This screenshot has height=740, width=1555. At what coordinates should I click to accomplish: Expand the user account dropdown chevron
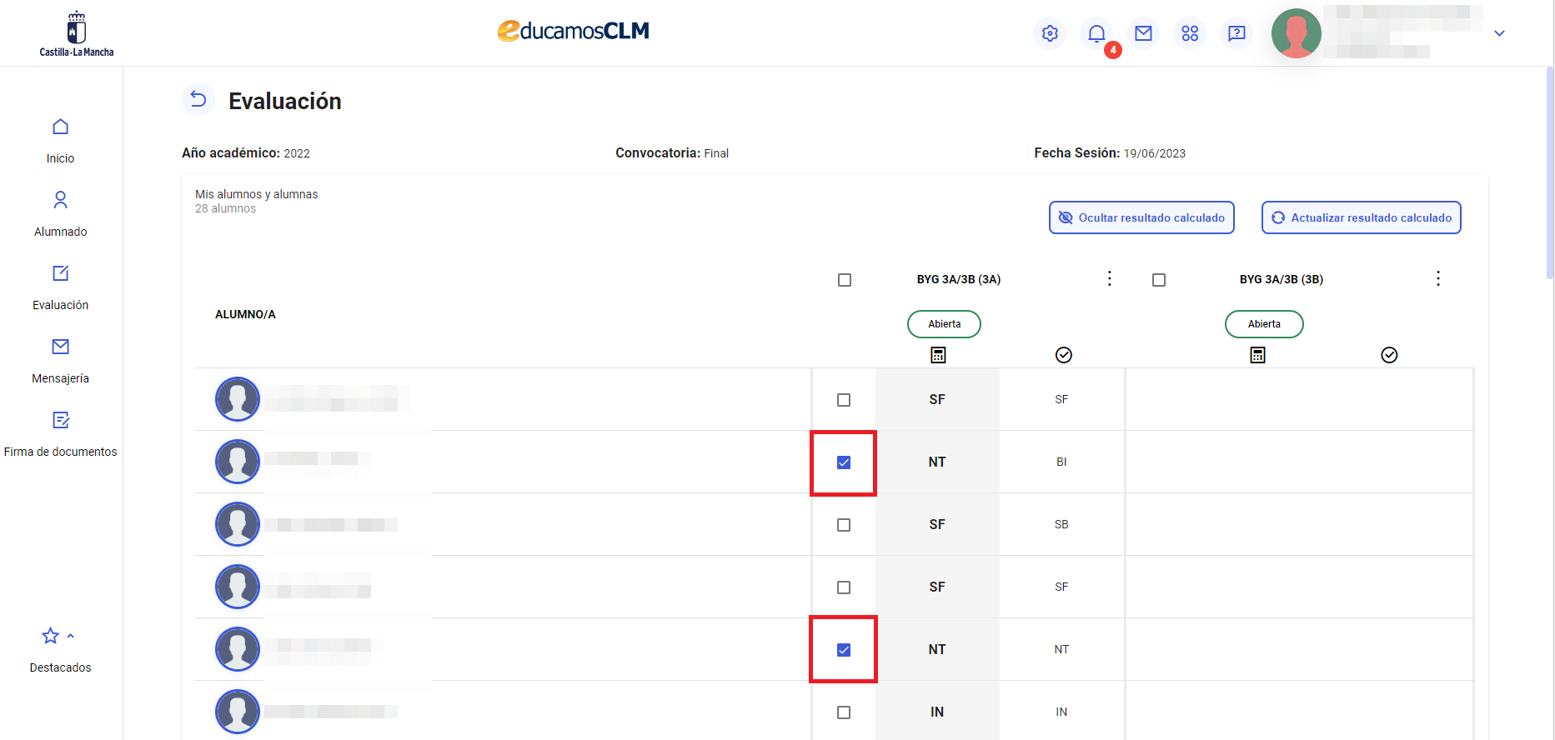point(1499,33)
